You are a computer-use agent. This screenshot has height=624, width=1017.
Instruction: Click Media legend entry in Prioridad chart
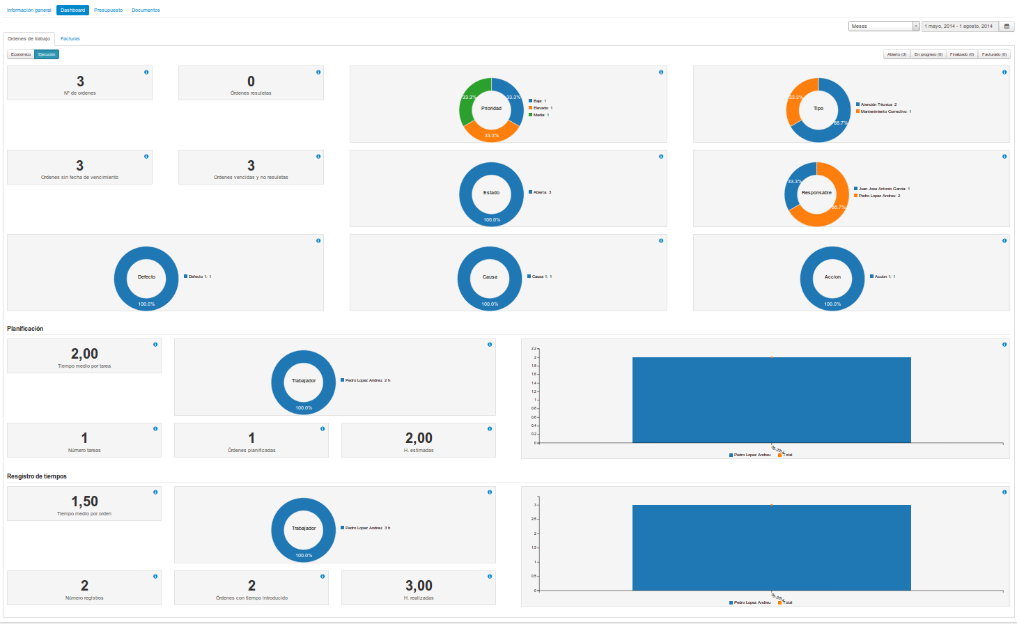tap(538, 115)
